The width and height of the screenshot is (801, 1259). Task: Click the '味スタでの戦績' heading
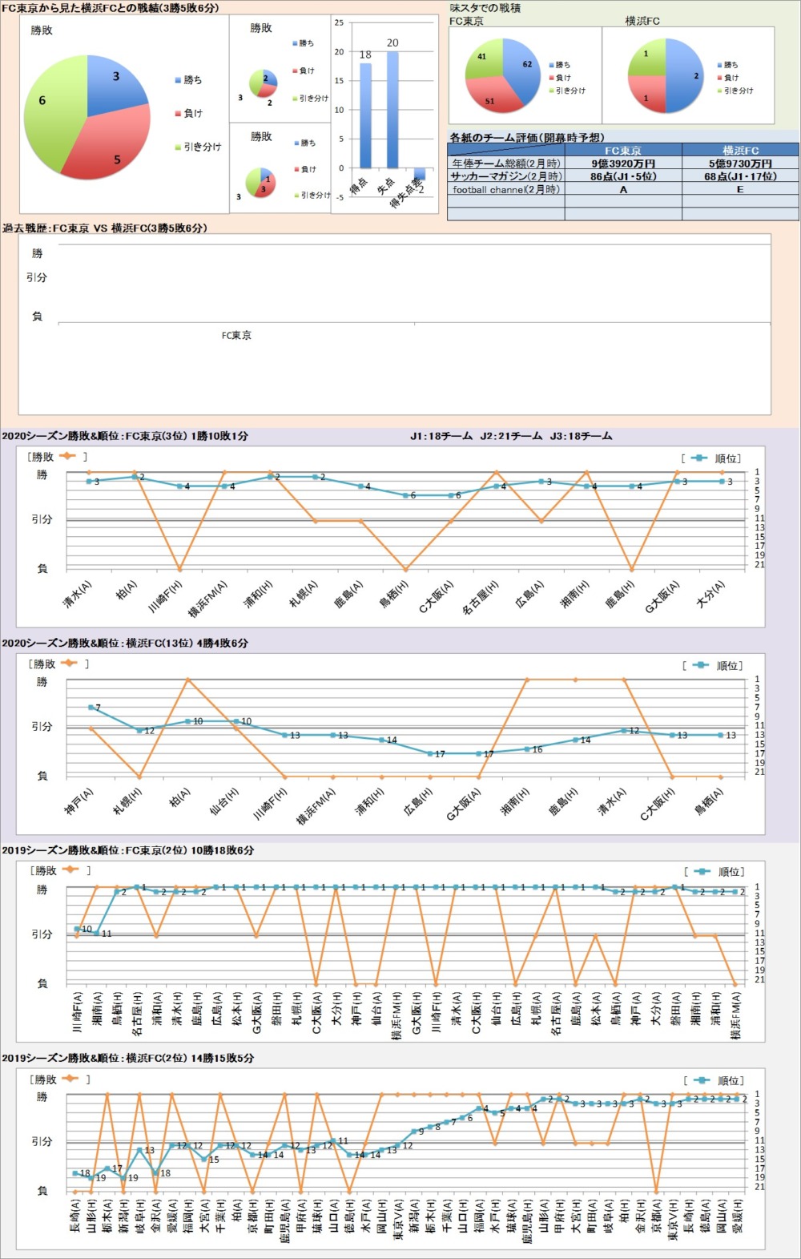(485, 8)
